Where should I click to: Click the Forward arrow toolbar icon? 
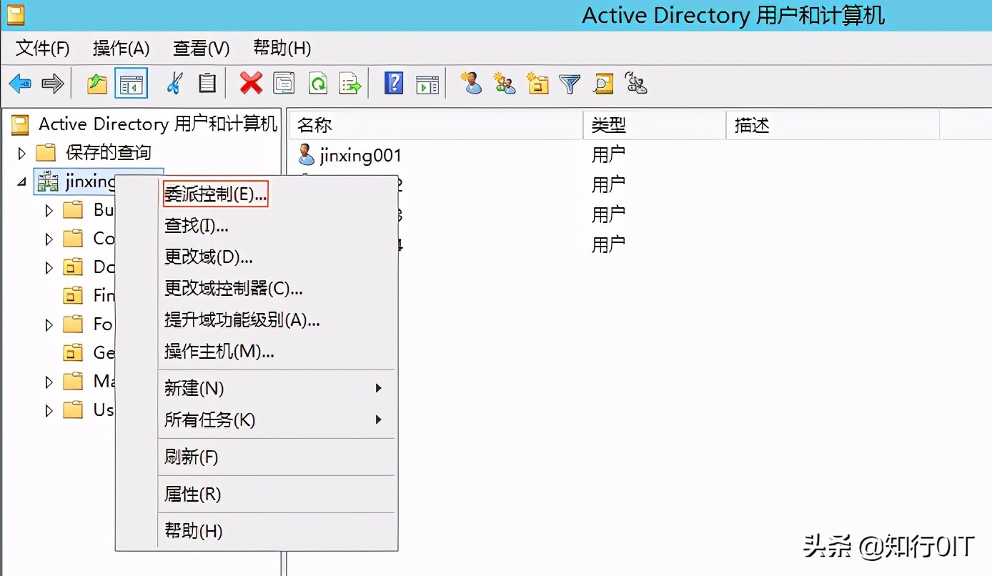pyautogui.click(x=53, y=84)
